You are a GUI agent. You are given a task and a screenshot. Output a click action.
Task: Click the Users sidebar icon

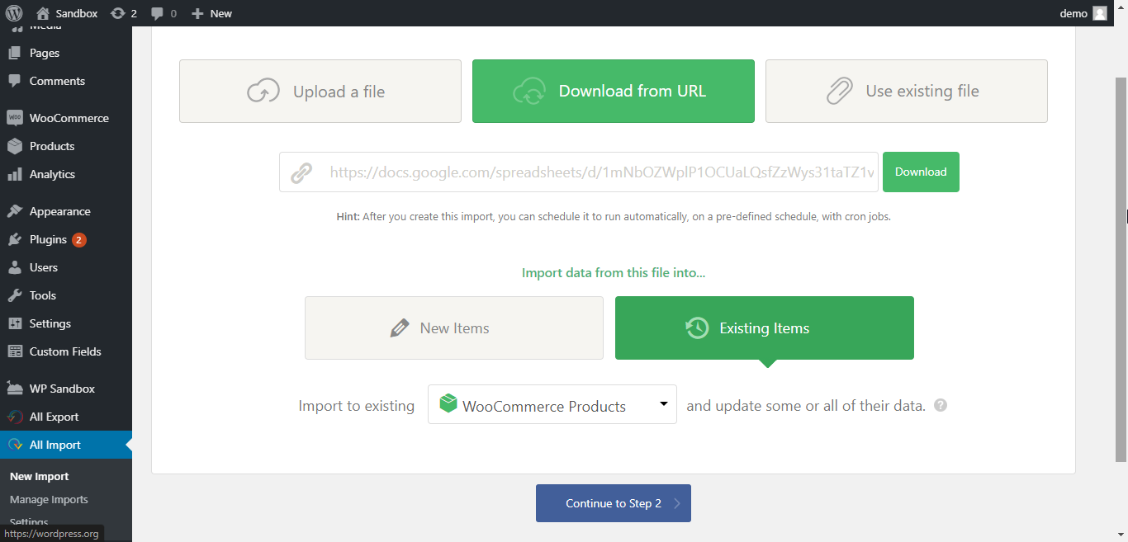coord(15,267)
